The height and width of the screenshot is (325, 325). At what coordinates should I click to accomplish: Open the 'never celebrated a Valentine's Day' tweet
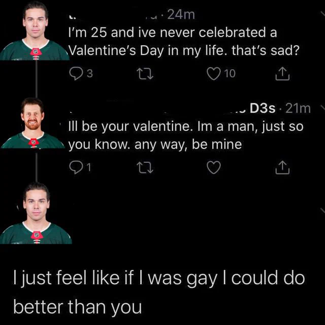[184, 42]
